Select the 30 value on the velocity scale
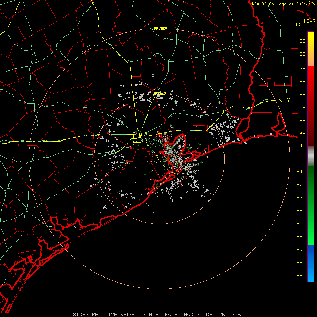 (x=303, y=119)
